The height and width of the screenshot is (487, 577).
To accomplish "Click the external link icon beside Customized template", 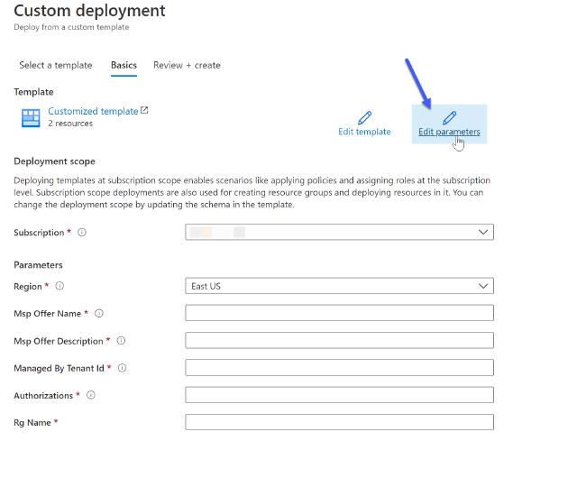I will [144, 111].
